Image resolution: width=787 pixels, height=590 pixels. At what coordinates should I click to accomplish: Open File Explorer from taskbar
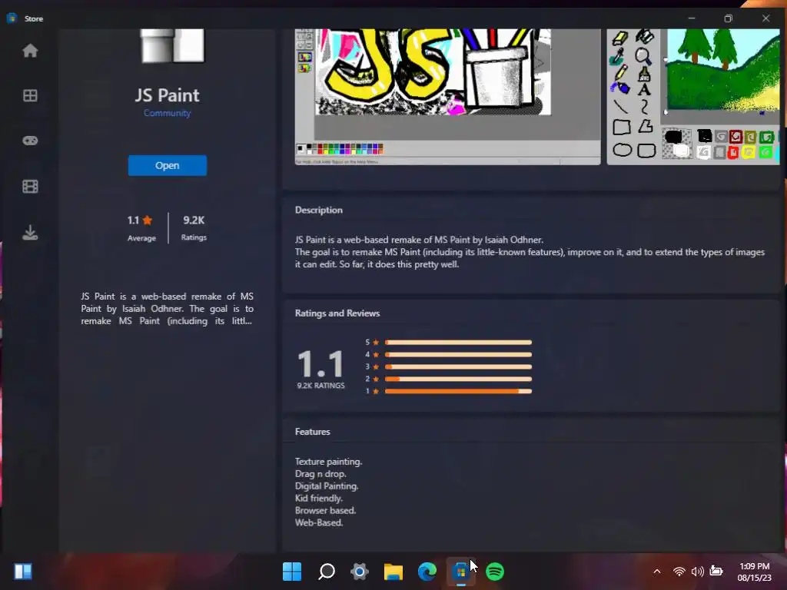[x=393, y=572]
